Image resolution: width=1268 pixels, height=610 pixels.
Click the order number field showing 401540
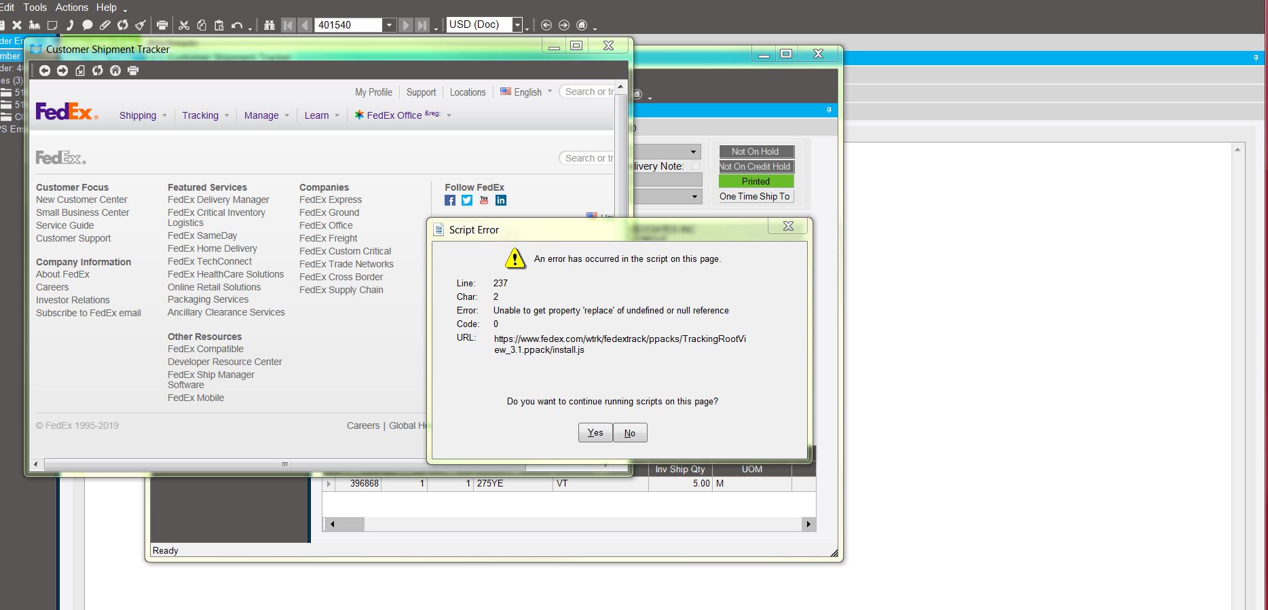pyautogui.click(x=349, y=25)
